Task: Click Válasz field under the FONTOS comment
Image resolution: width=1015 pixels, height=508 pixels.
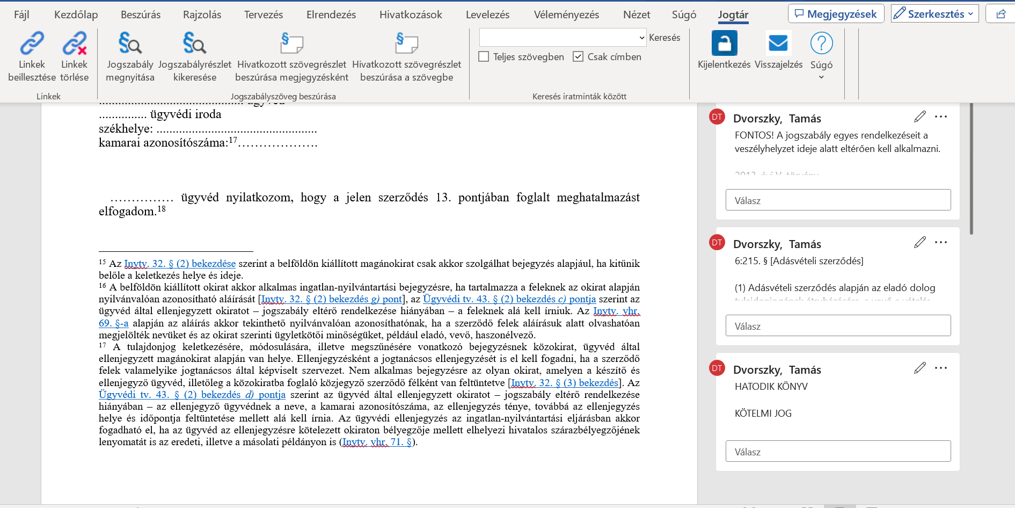Action: [x=837, y=200]
